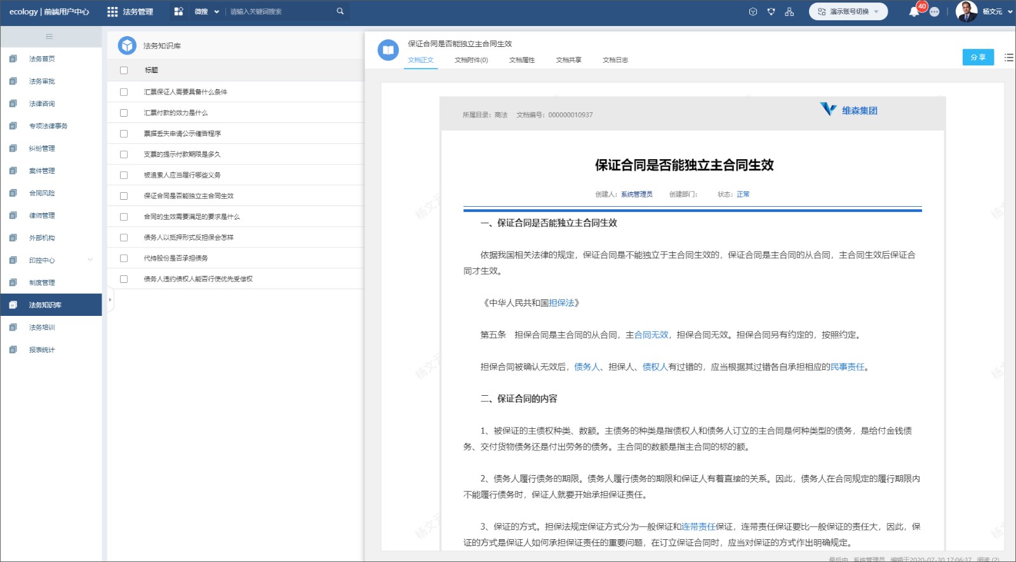The height and width of the screenshot is (562, 1016).
Task: Switch to the 文档正文 tab
Action: [x=420, y=60]
